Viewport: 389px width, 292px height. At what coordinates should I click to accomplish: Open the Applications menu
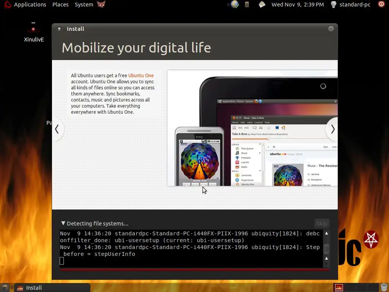click(x=30, y=5)
